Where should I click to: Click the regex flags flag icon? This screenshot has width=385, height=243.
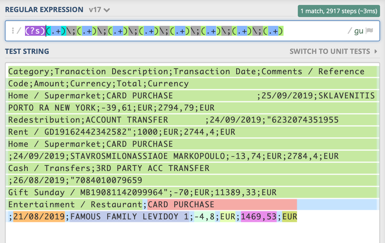click(x=370, y=31)
